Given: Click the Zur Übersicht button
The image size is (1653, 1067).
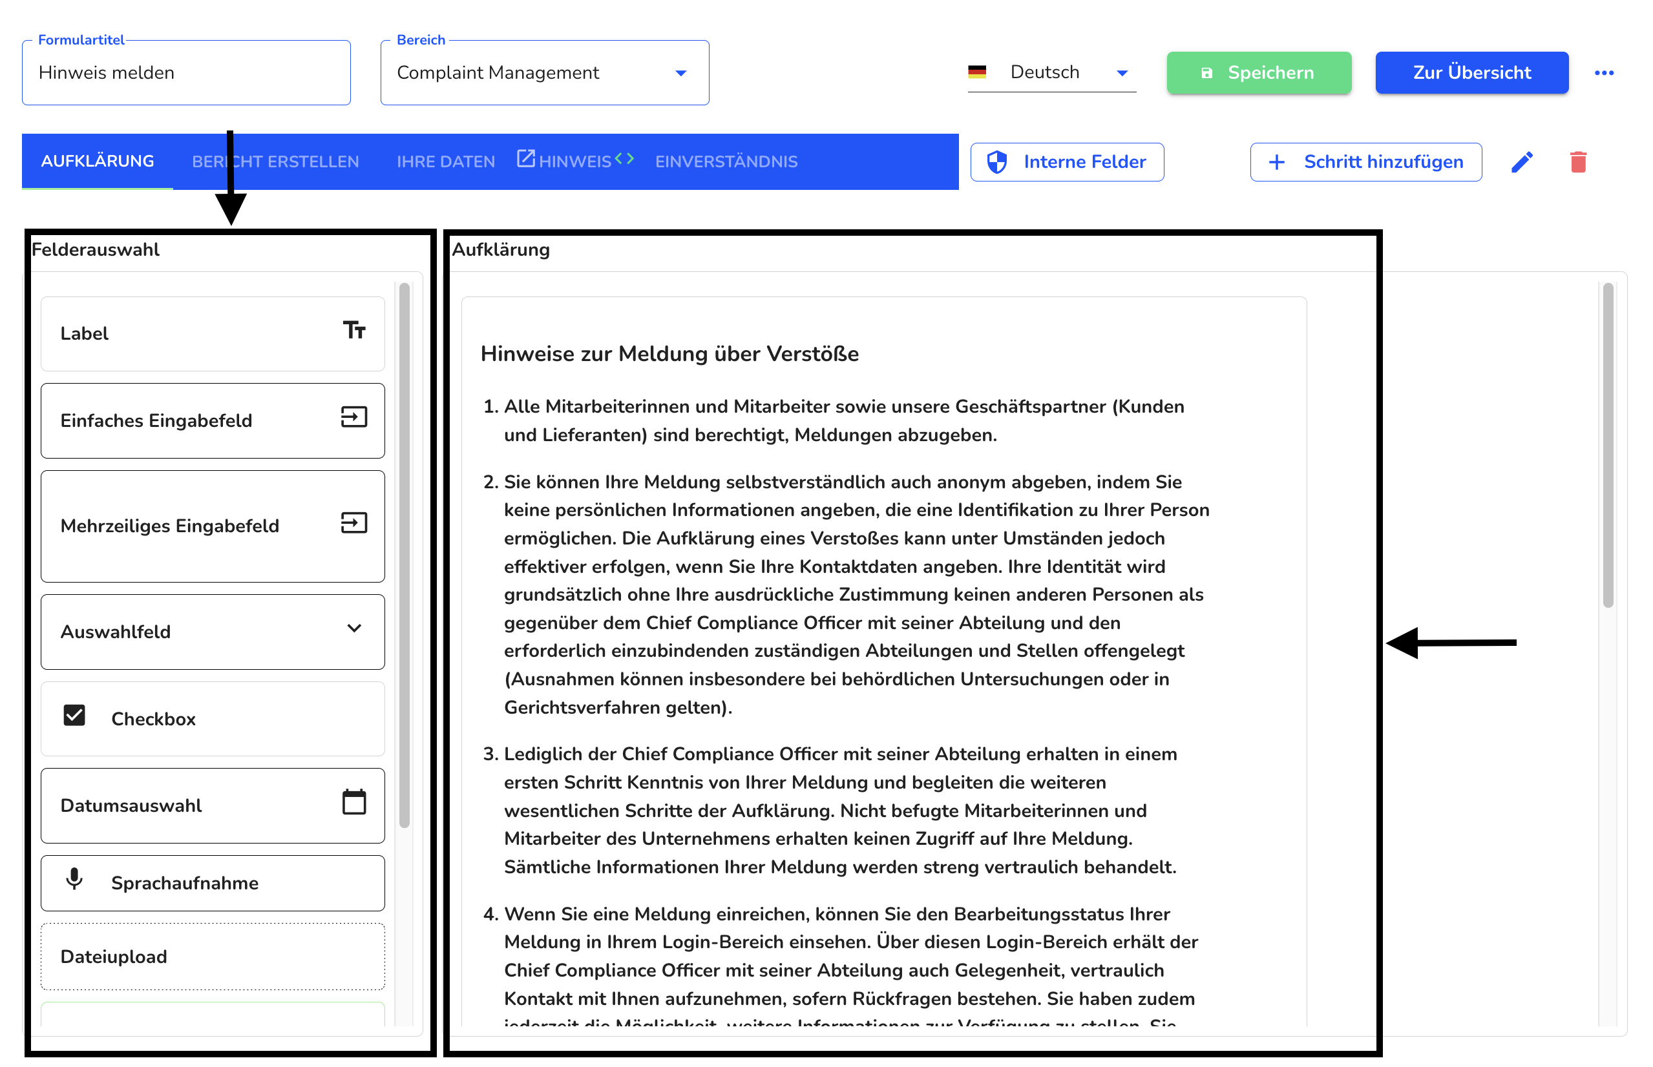Looking at the screenshot, I should click(1471, 73).
